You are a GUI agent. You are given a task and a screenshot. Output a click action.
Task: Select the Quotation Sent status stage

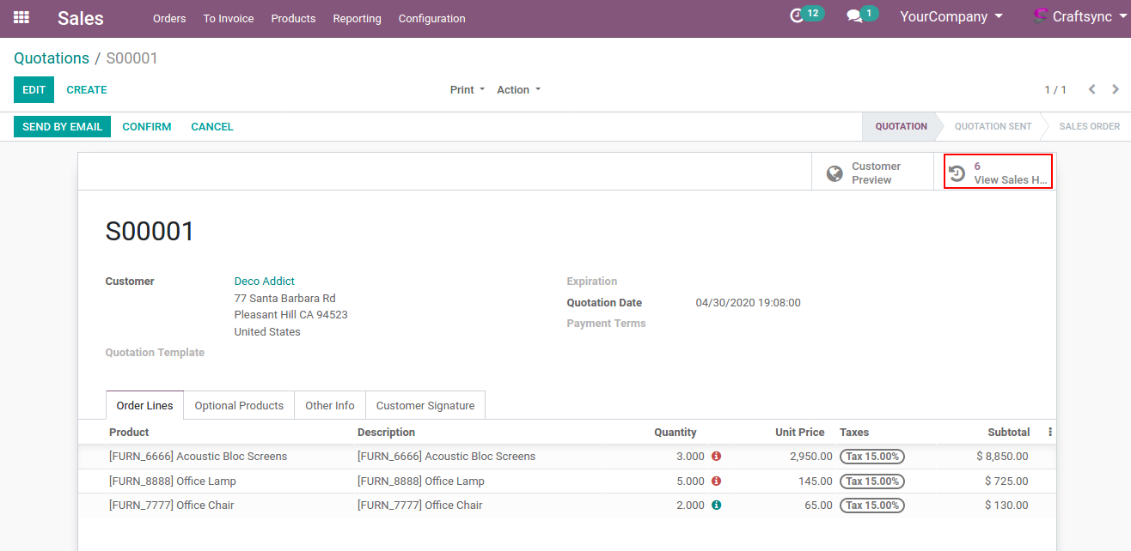[x=993, y=126]
